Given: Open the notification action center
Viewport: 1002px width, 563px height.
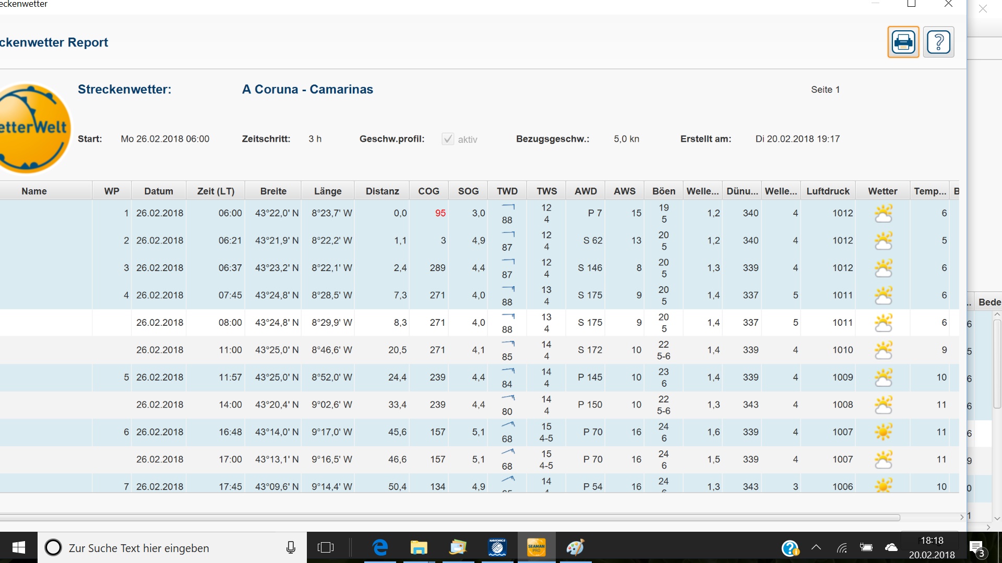Looking at the screenshot, I should tap(976, 547).
